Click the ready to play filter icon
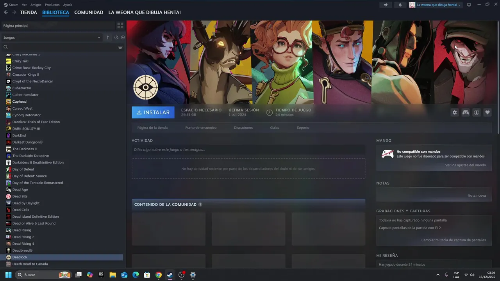500x281 pixels. click(123, 37)
